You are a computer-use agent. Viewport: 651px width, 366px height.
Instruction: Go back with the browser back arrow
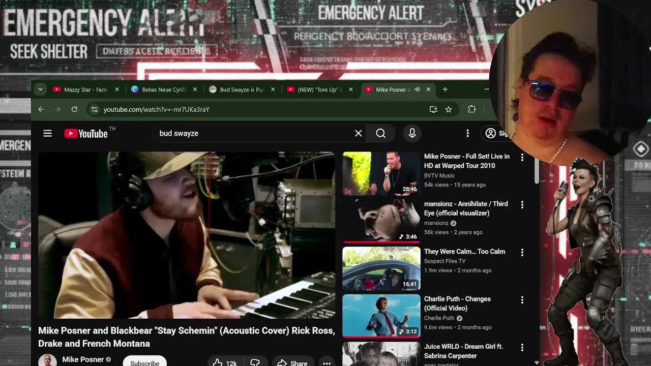41,109
